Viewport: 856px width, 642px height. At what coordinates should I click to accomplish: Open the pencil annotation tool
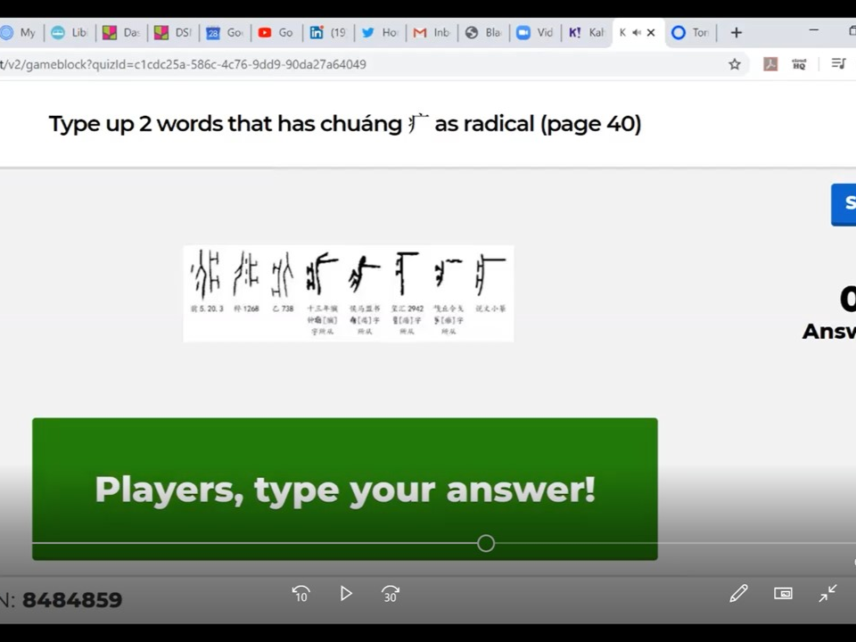pos(738,594)
